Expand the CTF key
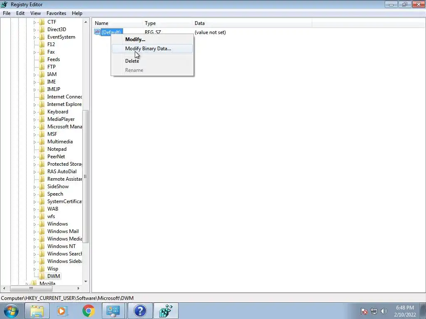This screenshot has height=319, width=426. pos(35,22)
